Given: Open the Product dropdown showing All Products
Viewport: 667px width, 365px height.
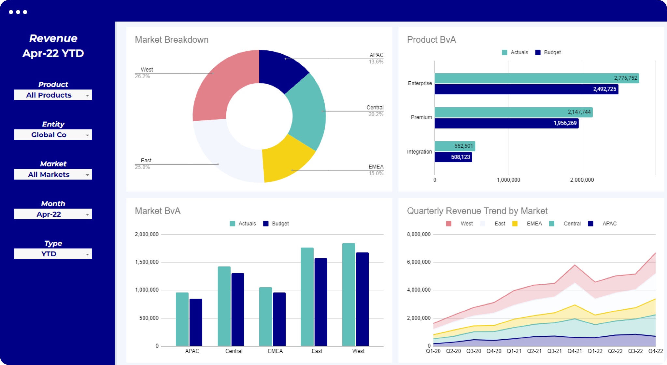Looking at the screenshot, I should tap(53, 95).
